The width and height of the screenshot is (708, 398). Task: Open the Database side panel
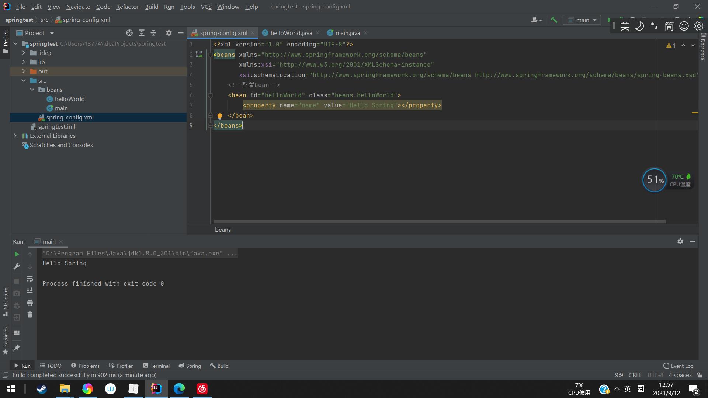click(703, 46)
